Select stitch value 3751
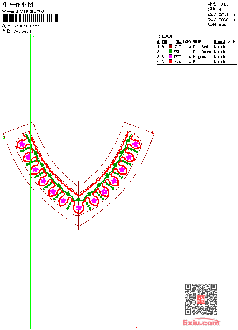This screenshot has width=238, height=330. click(177, 52)
